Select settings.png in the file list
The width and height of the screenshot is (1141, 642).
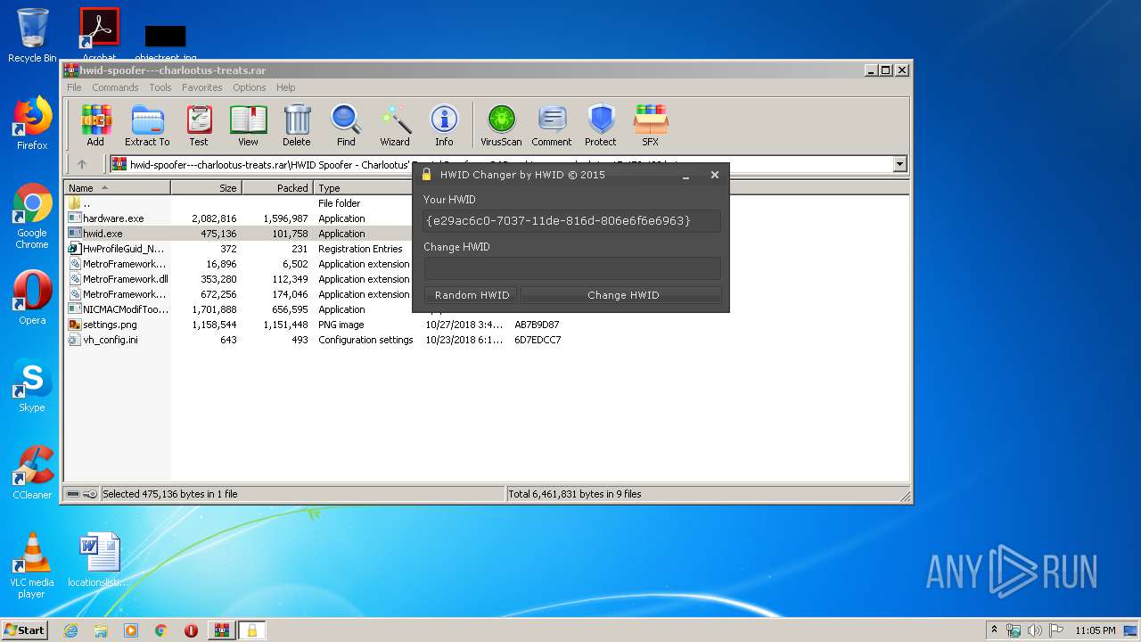(110, 325)
